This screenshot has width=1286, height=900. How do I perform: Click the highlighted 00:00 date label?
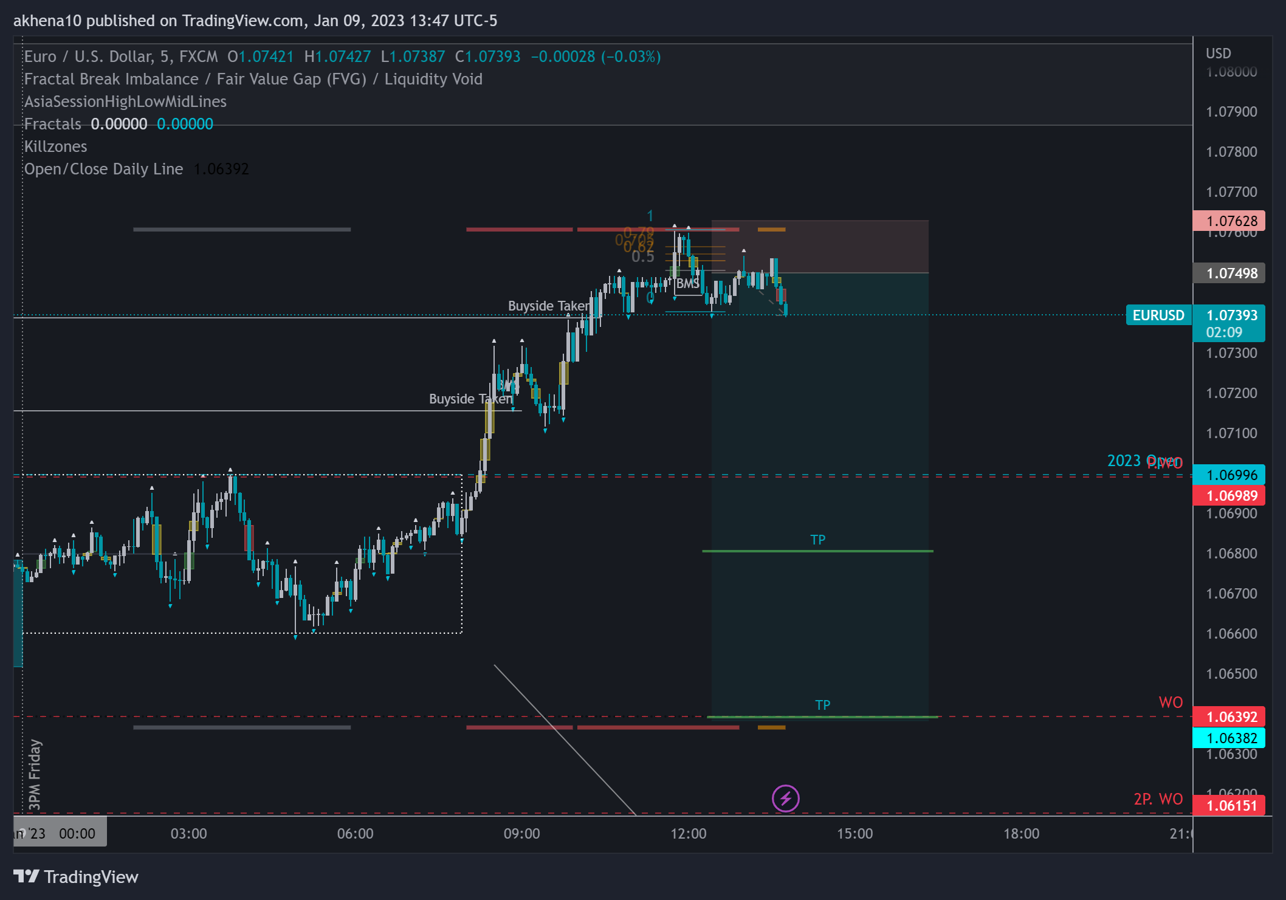point(60,833)
